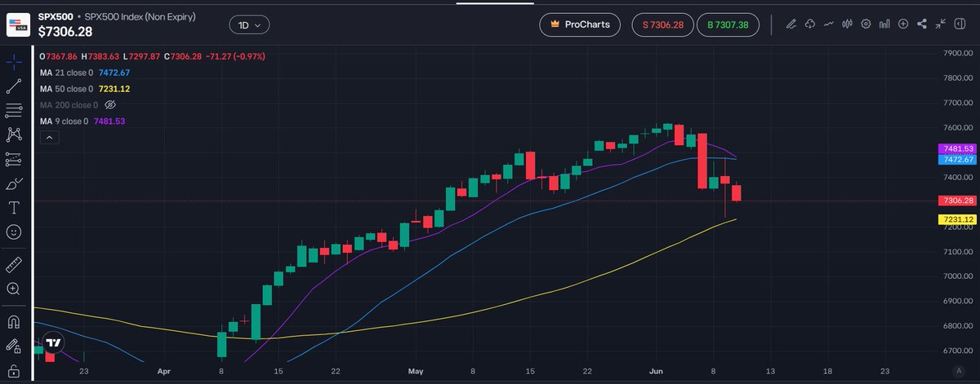
Task: Select the trend line drawing tool
Action: (x=14, y=86)
